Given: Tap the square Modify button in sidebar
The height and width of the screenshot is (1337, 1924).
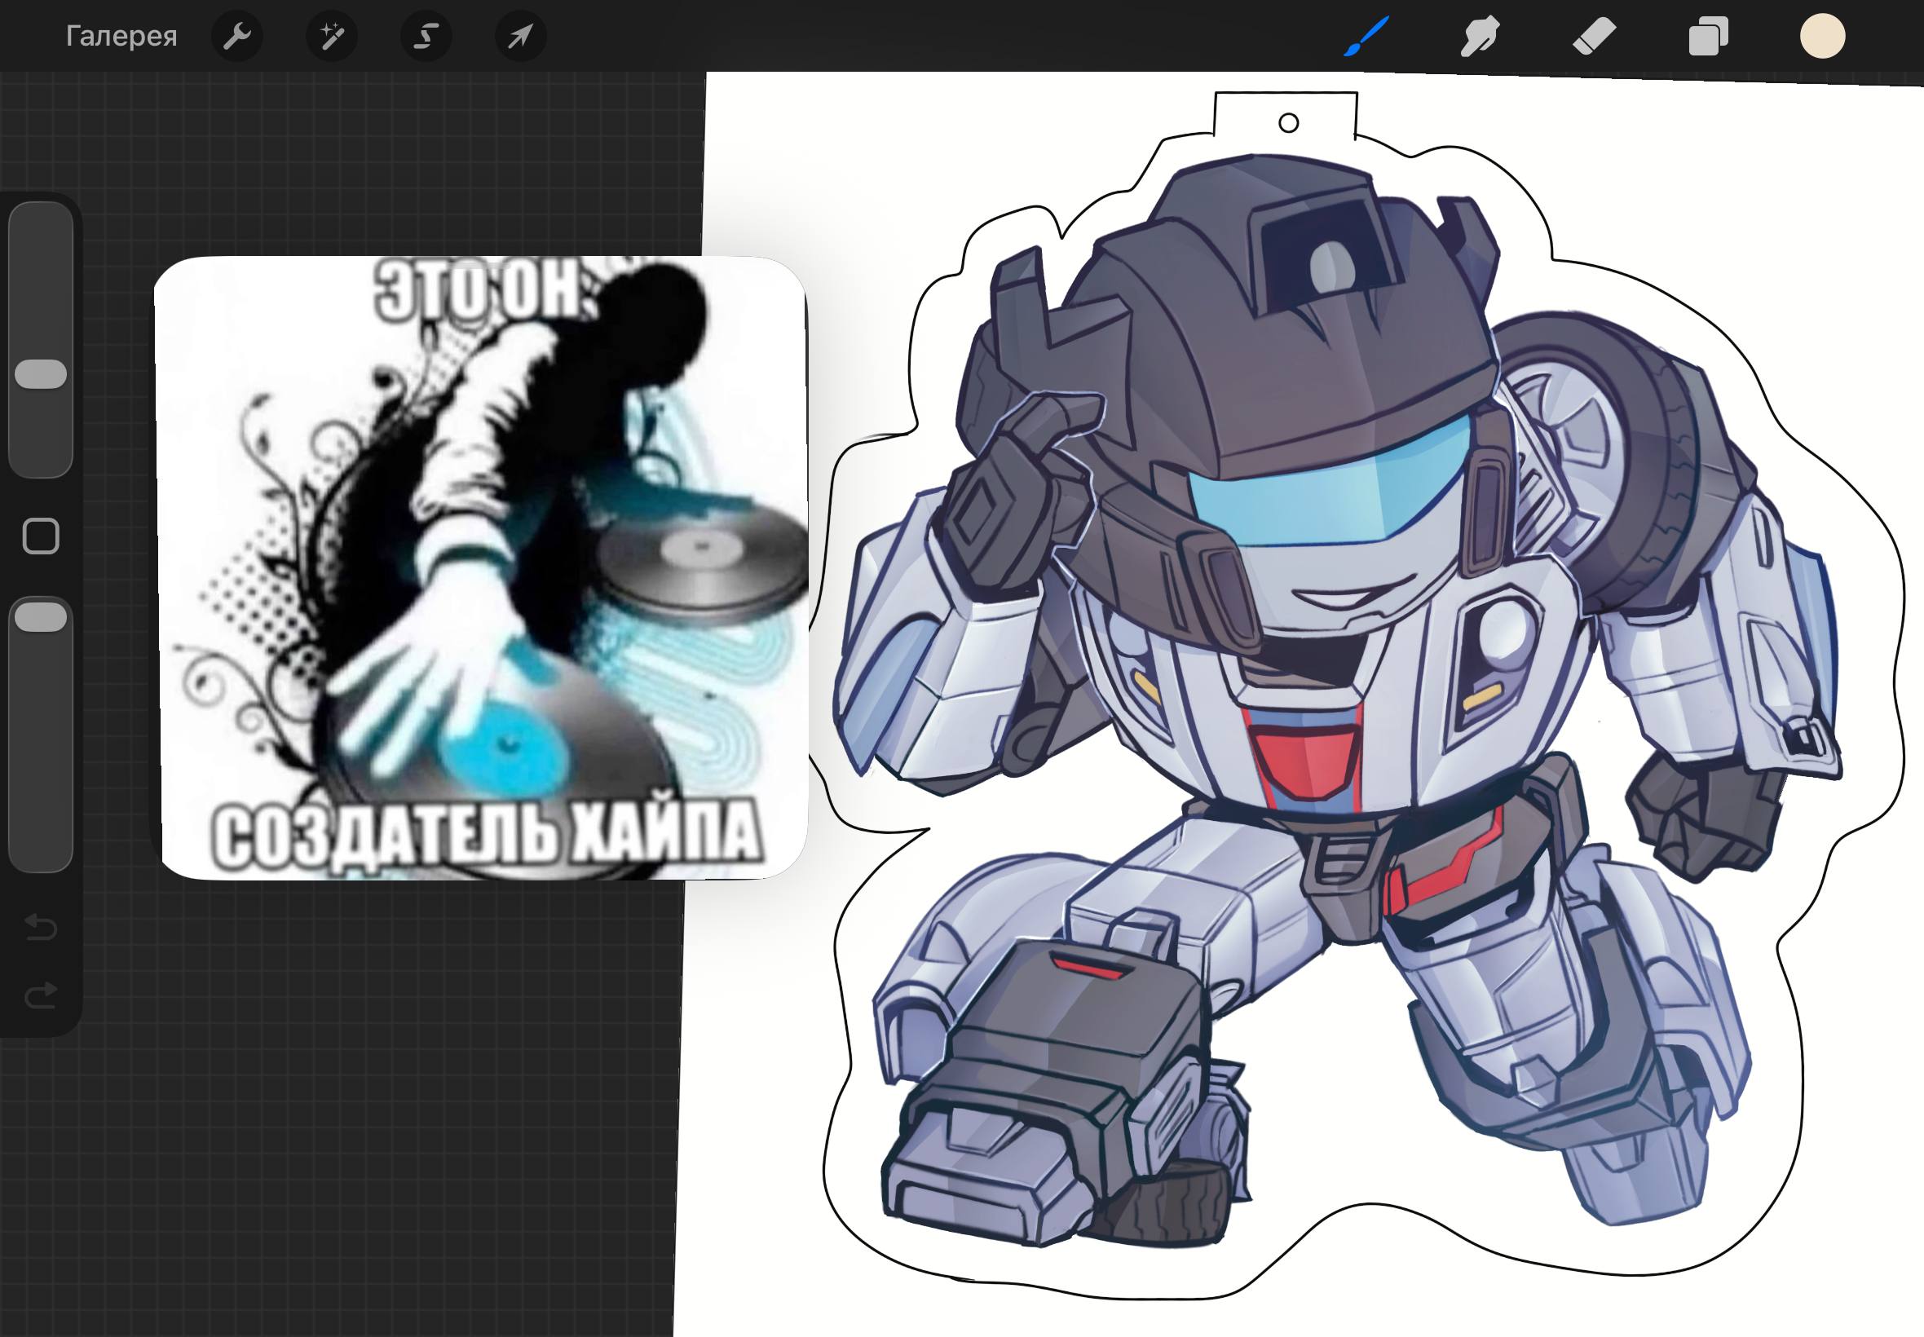Looking at the screenshot, I should coord(41,536).
